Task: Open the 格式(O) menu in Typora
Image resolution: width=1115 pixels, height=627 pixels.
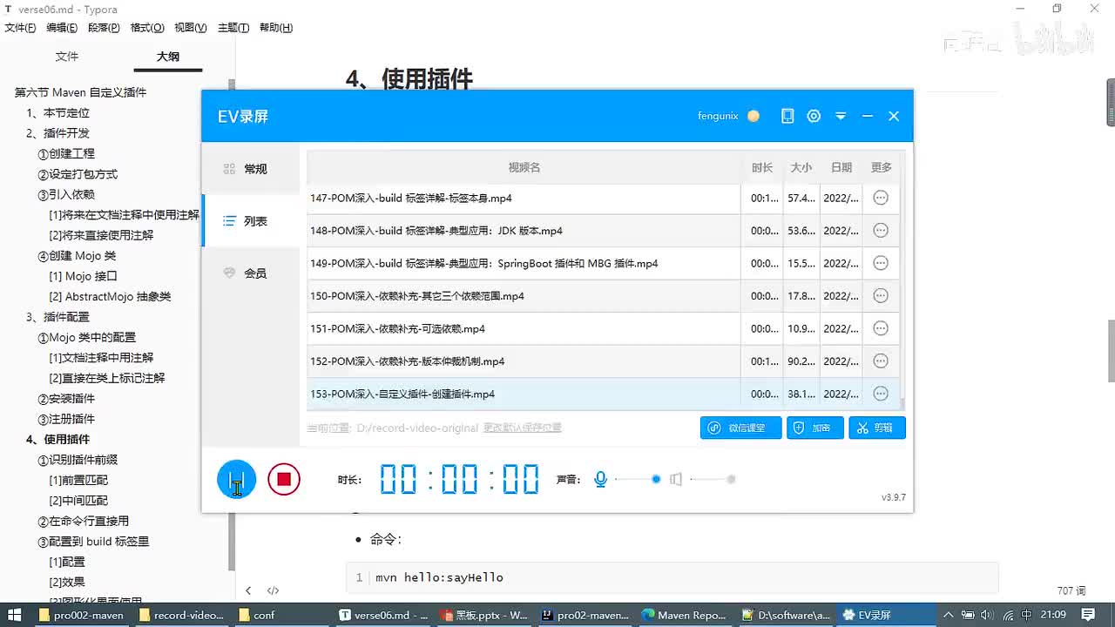Action: coord(147,28)
